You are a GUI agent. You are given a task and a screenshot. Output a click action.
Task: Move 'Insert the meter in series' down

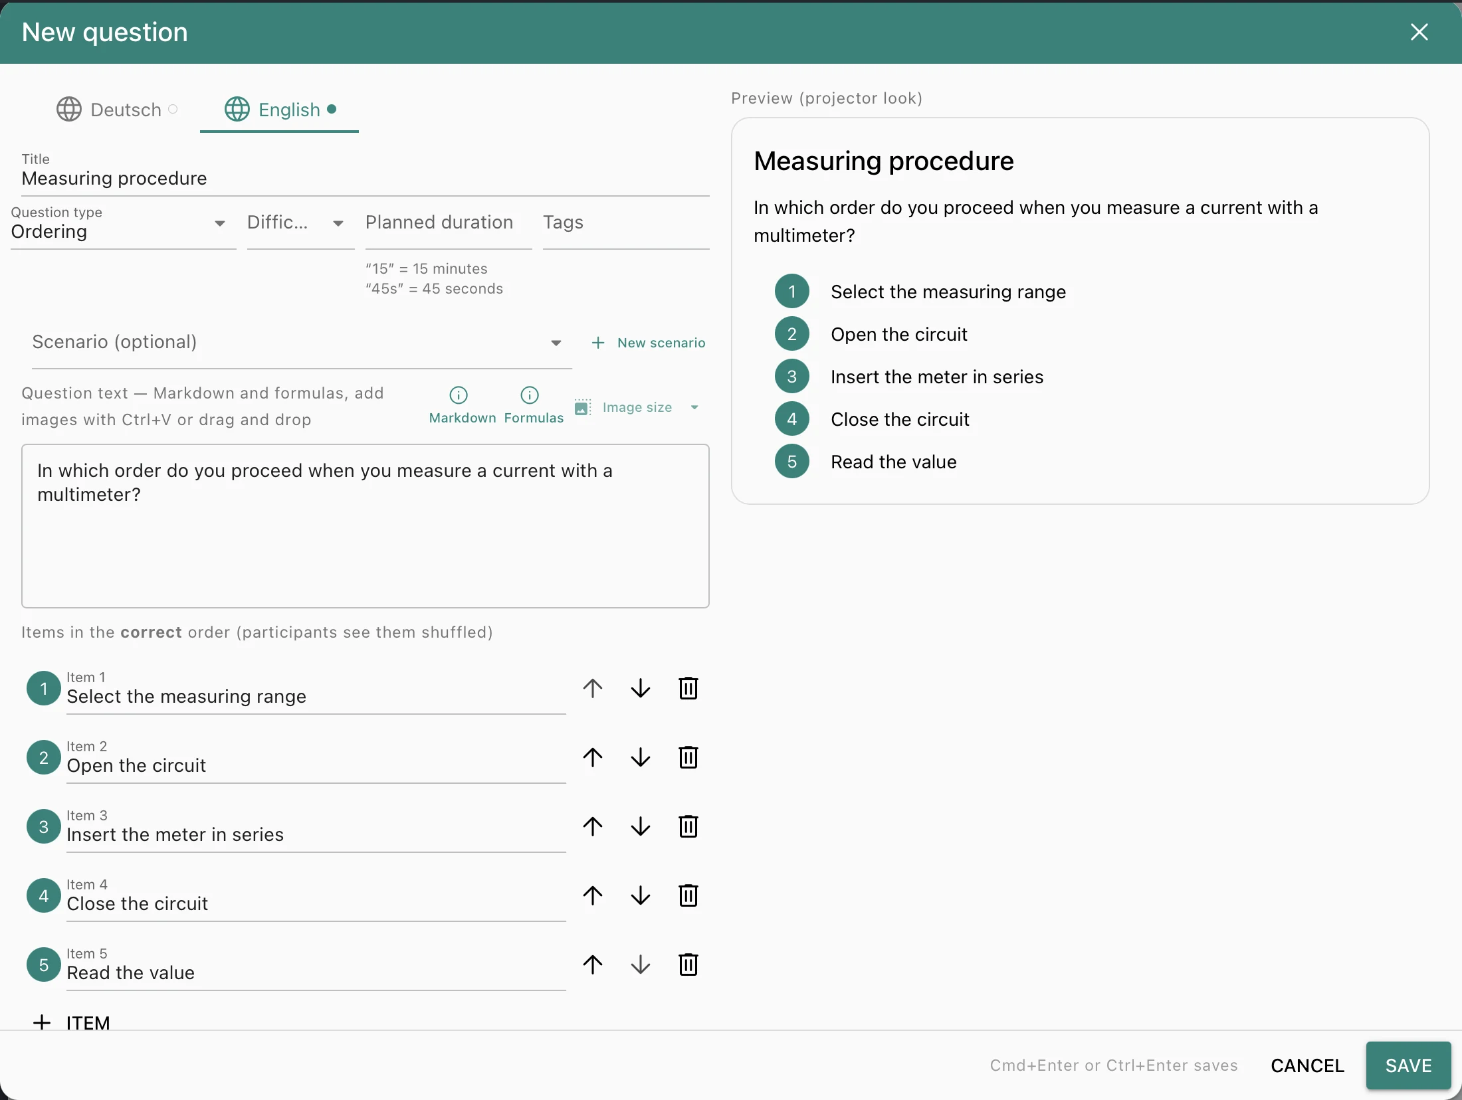(x=641, y=826)
